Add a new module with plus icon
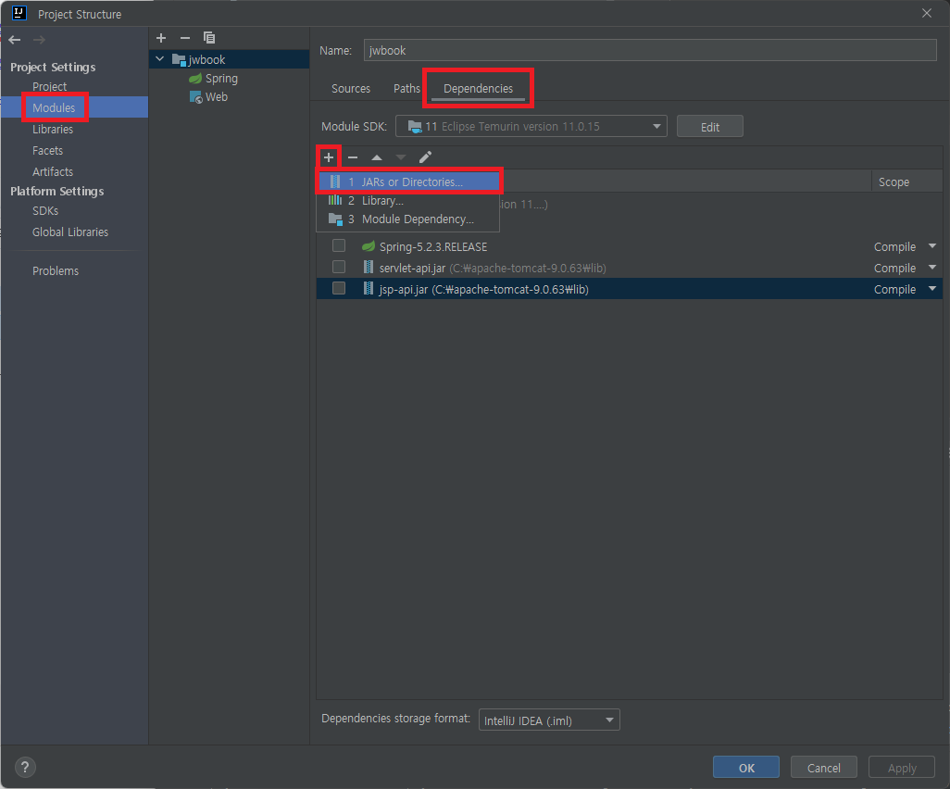 coord(161,38)
